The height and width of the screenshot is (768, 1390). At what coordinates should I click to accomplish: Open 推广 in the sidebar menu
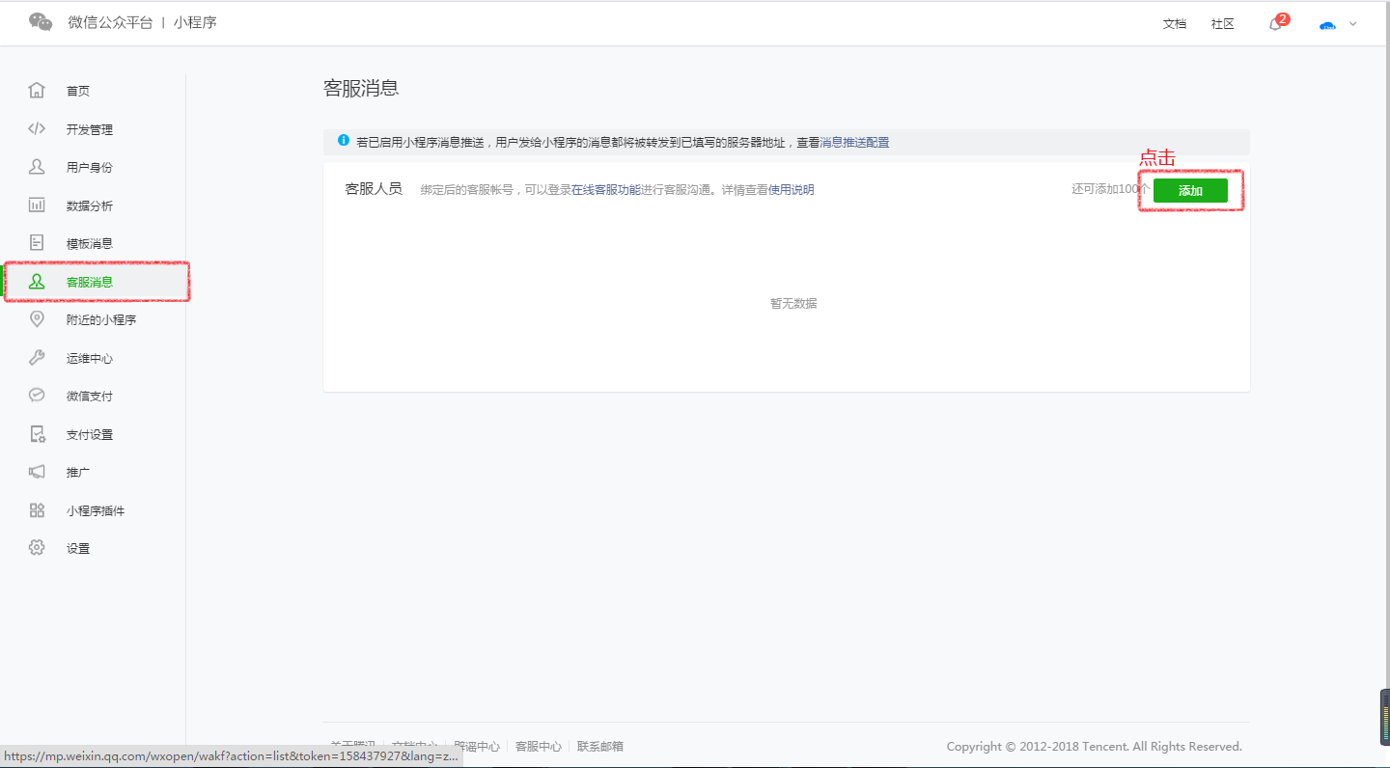pyautogui.click(x=77, y=471)
